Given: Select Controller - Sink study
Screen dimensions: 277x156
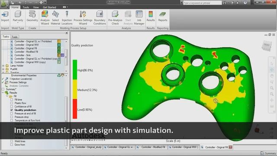Looking at the screenshot, I should pos(23,55).
